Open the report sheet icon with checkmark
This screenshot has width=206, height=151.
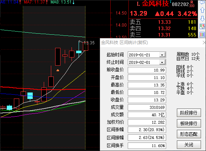[202, 27]
